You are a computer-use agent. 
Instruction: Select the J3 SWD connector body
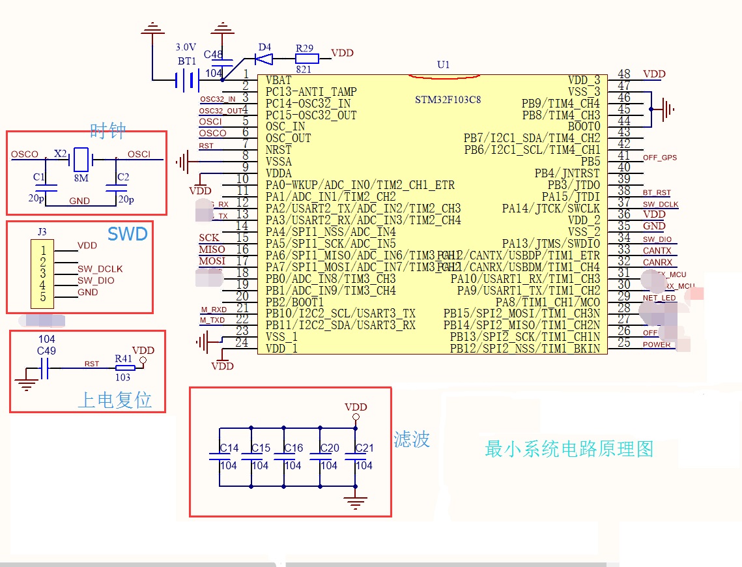coord(42,274)
